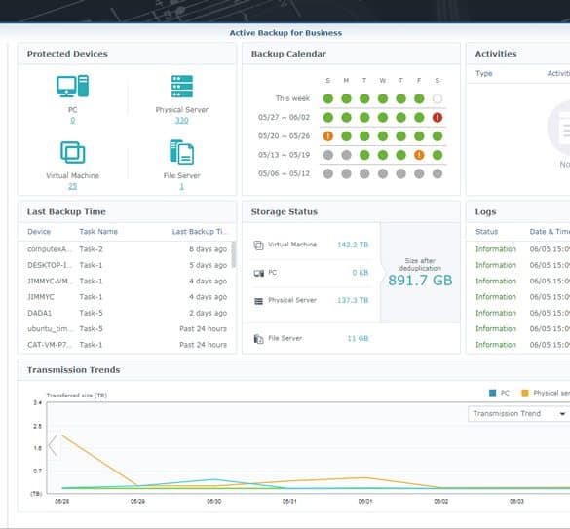Toggle the Physical server legend swatch
This screenshot has width=570, height=529.
[x=525, y=393]
